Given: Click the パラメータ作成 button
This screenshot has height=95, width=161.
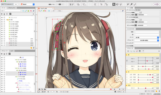Looking at the screenshot, I should 150,91.
